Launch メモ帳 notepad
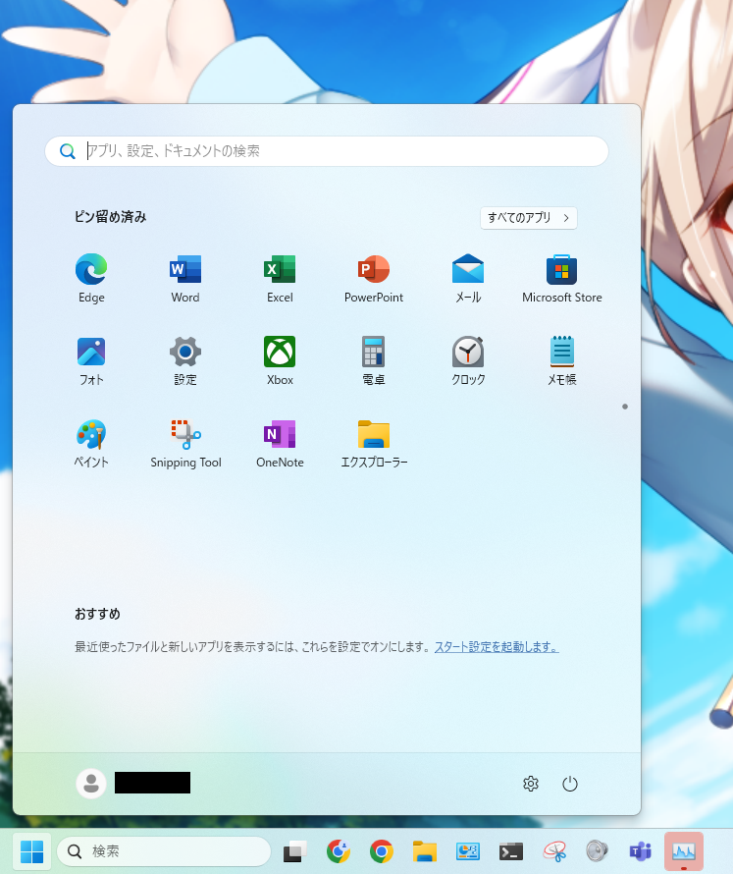This screenshot has height=874, width=733. click(562, 360)
